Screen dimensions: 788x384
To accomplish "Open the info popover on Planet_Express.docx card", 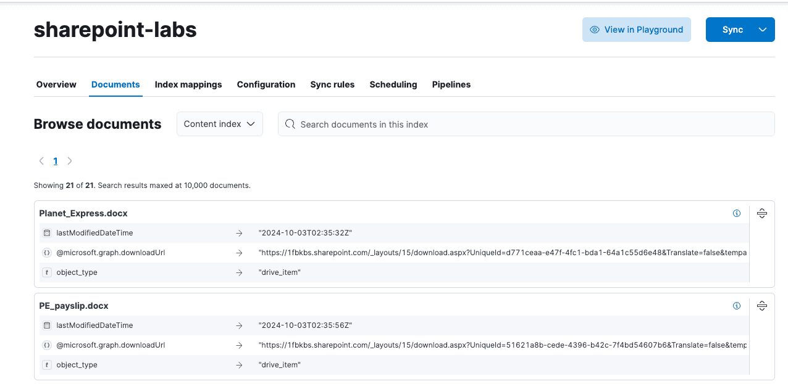I will pyautogui.click(x=737, y=213).
